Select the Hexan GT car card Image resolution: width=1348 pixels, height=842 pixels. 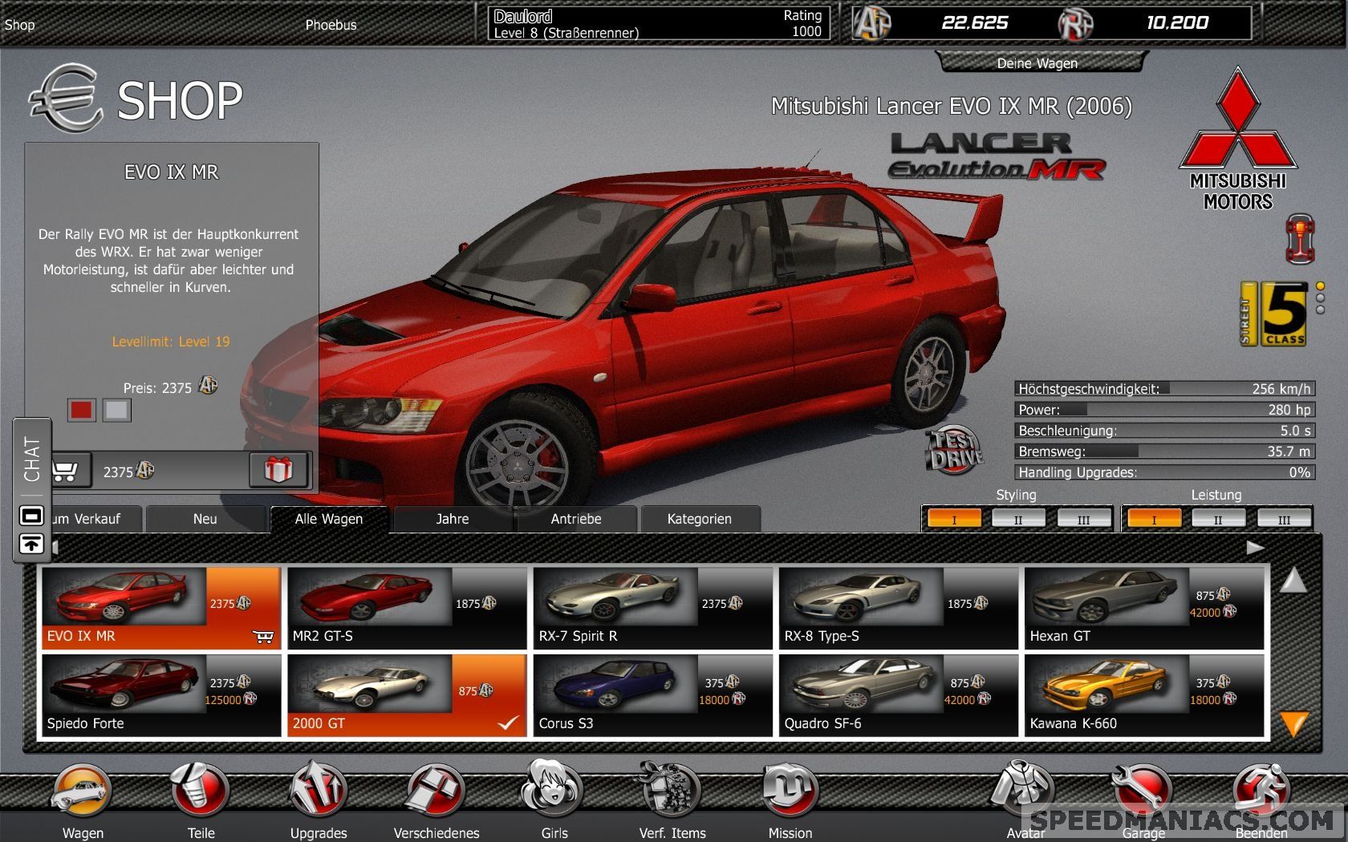(1145, 608)
